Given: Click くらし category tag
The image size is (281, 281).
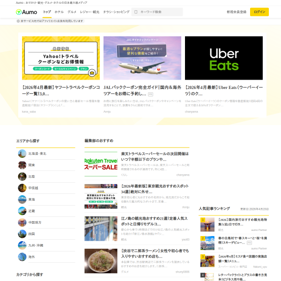Looking at the screenshot, I should 124,175.
